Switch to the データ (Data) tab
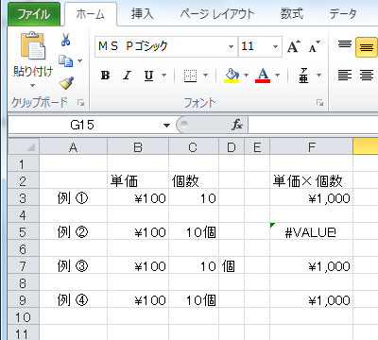378x340 pixels. coord(343,14)
